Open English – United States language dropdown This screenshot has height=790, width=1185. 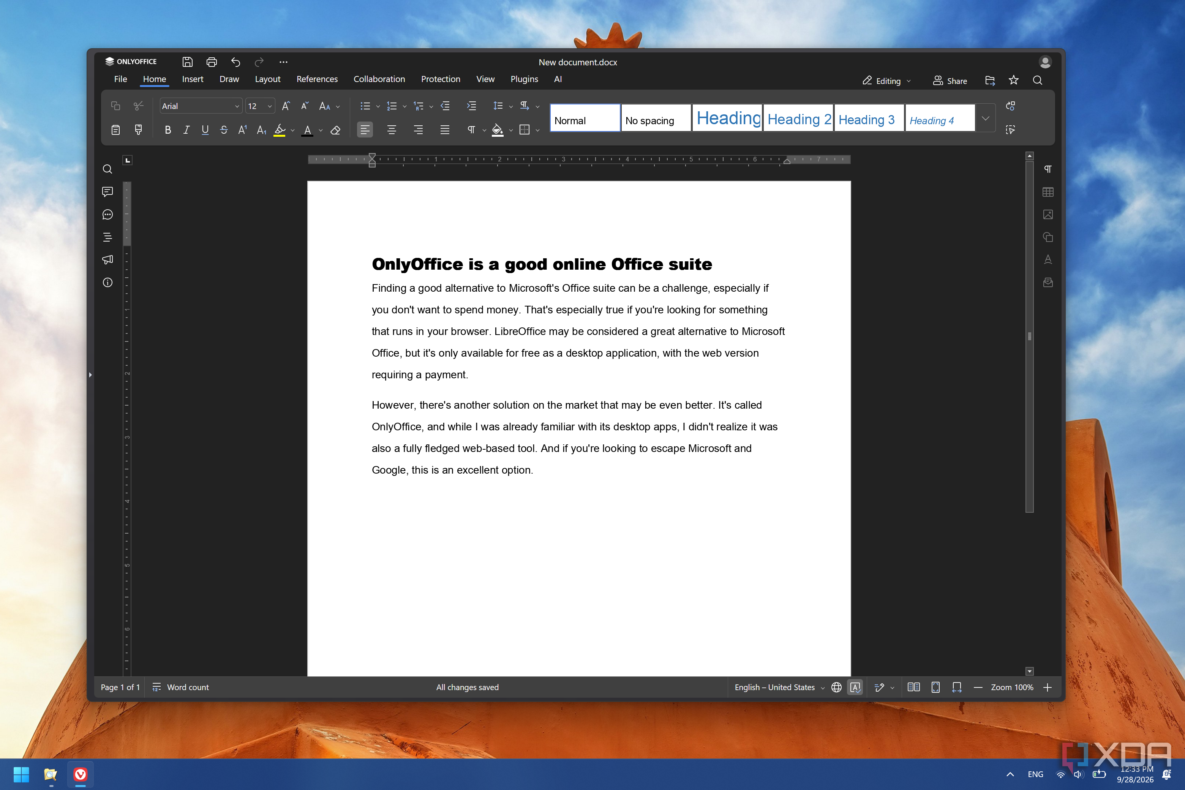[779, 687]
